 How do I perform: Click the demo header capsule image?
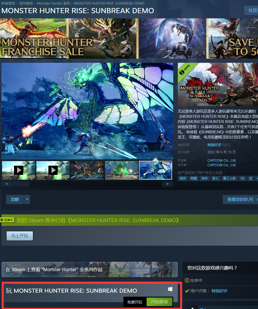(218, 85)
